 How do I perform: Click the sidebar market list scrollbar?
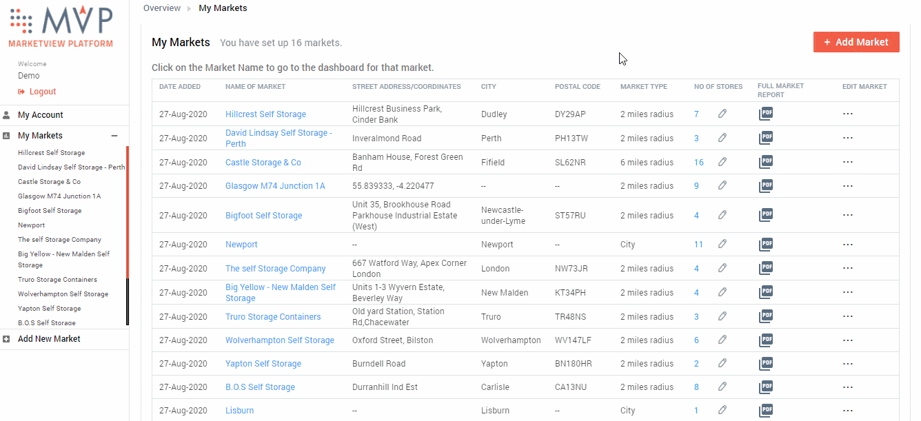click(x=128, y=235)
